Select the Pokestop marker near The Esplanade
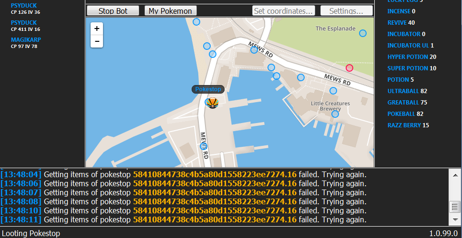The height and width of the screenshot is (238, 462). click(x=363, y=33)
